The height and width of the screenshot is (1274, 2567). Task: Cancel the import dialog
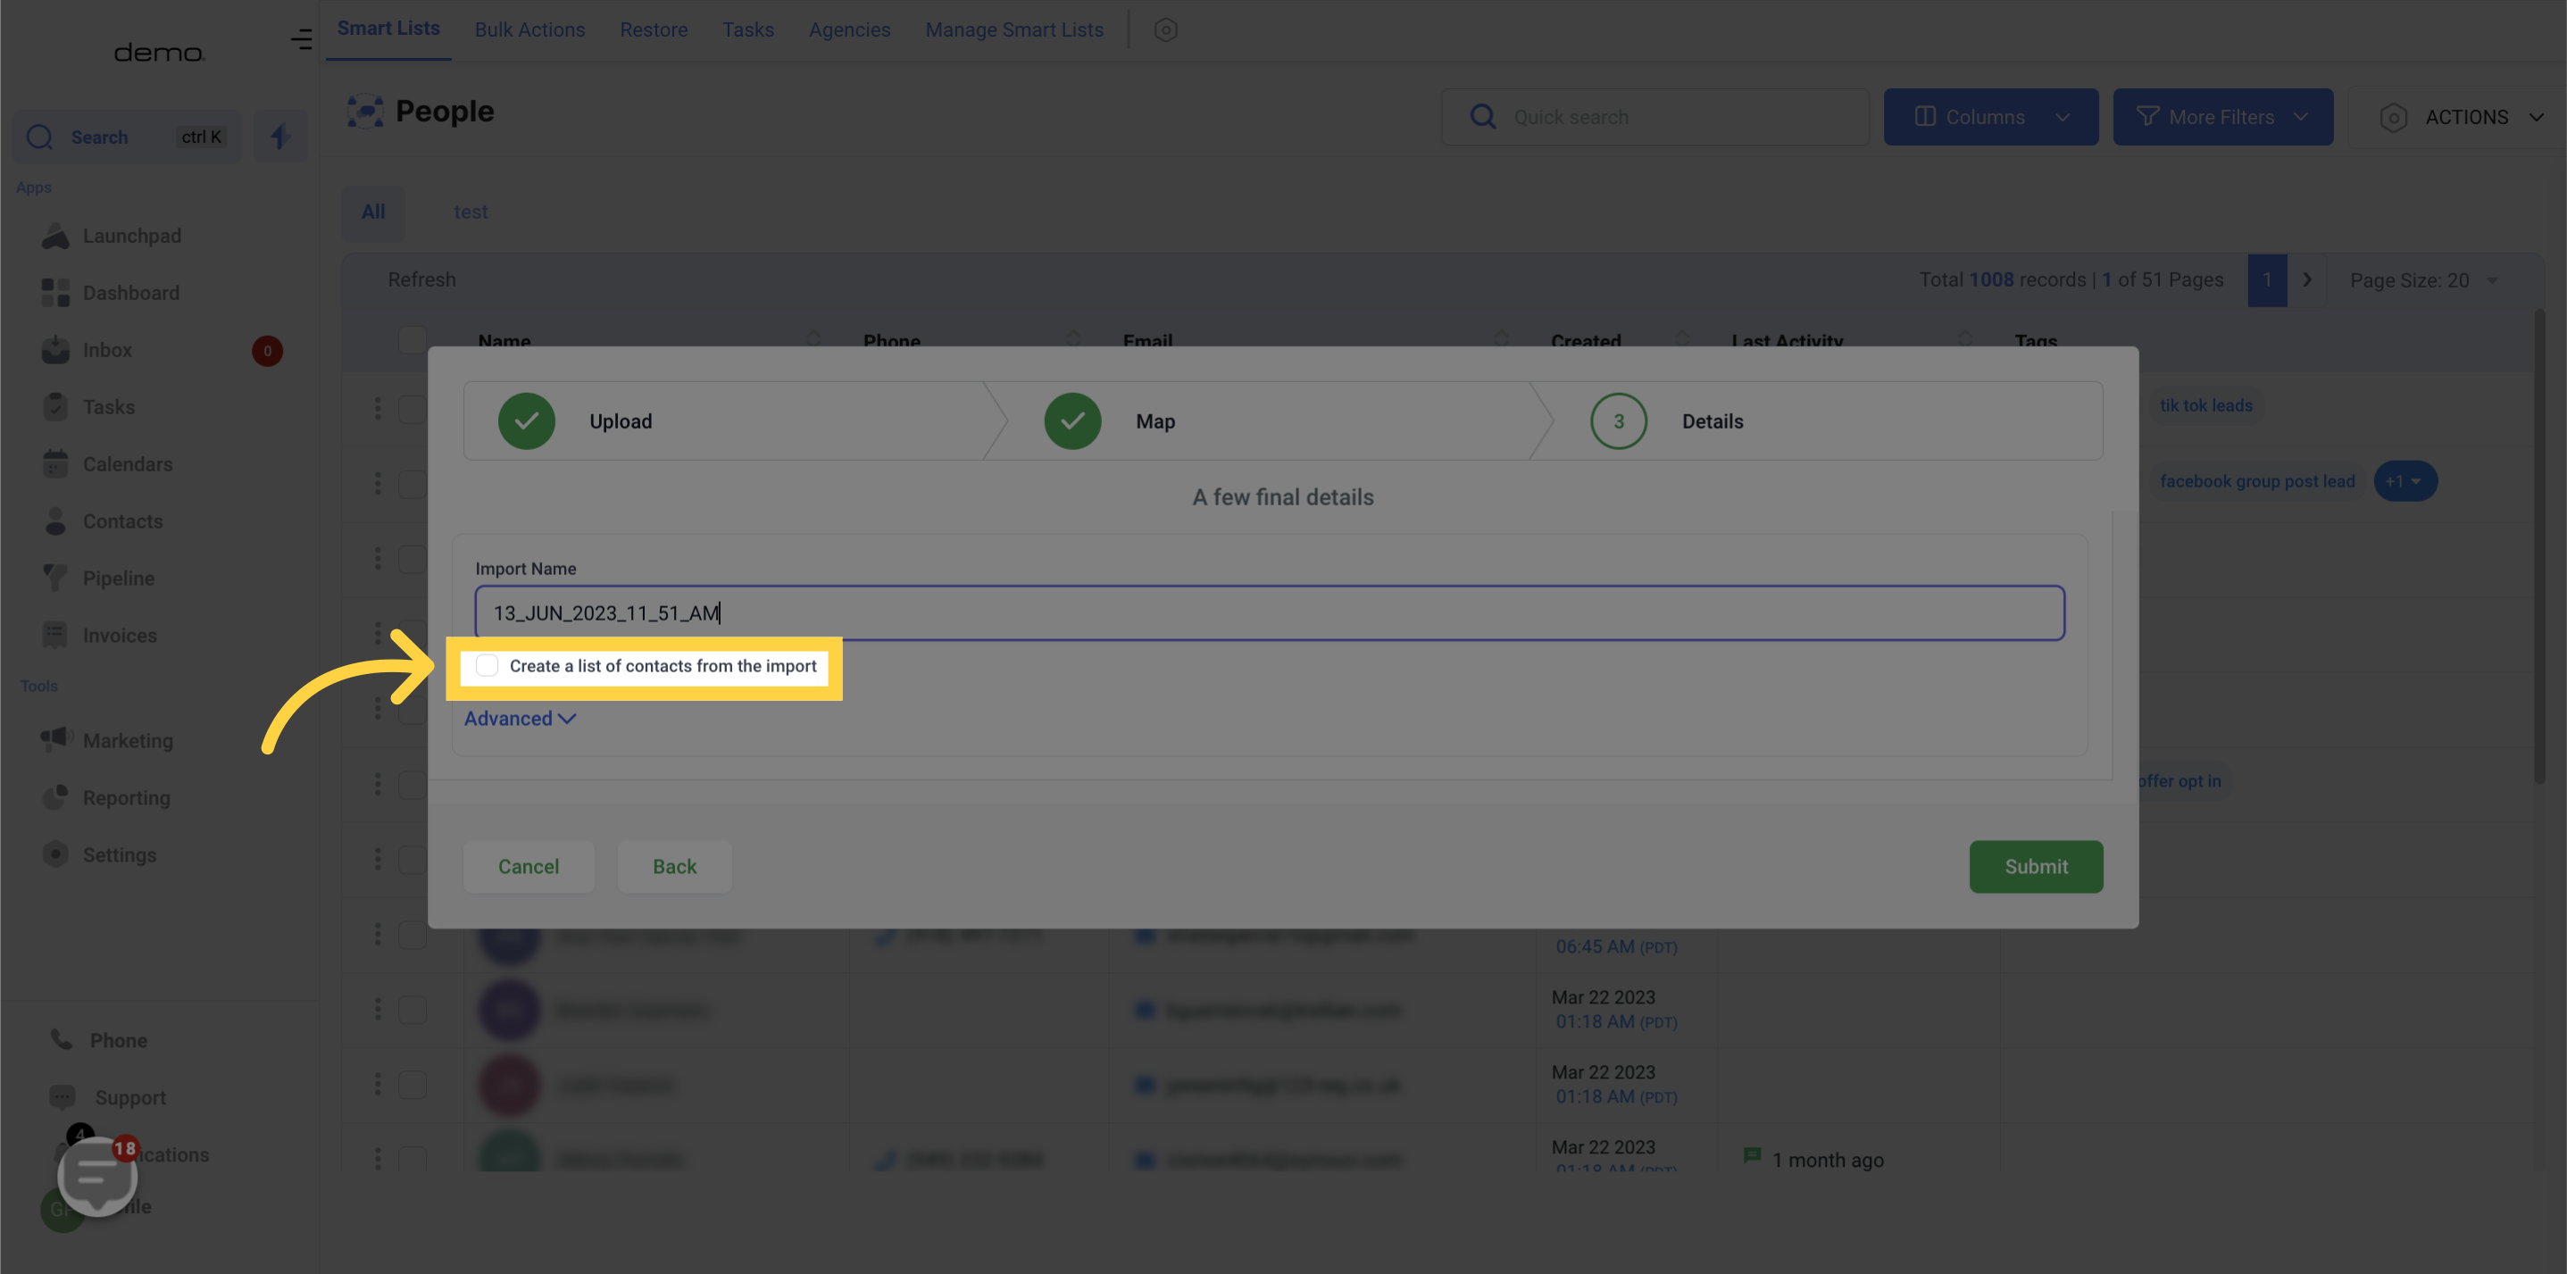[x=529, y=867]
